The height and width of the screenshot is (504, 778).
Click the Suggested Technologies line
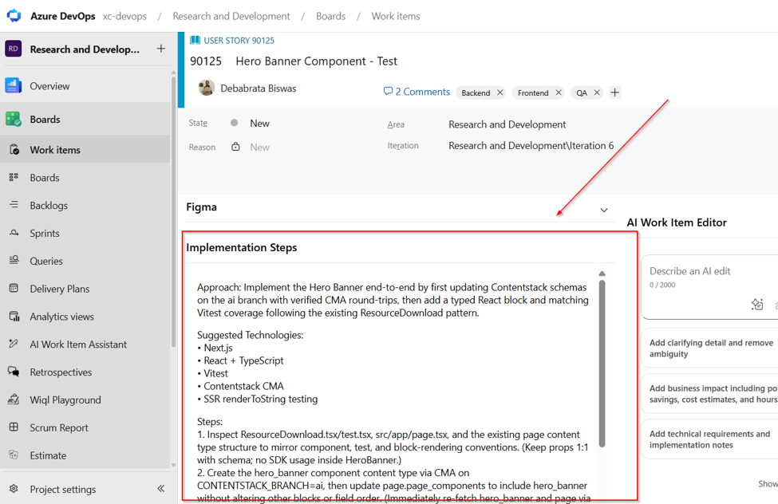click(250, 335)
